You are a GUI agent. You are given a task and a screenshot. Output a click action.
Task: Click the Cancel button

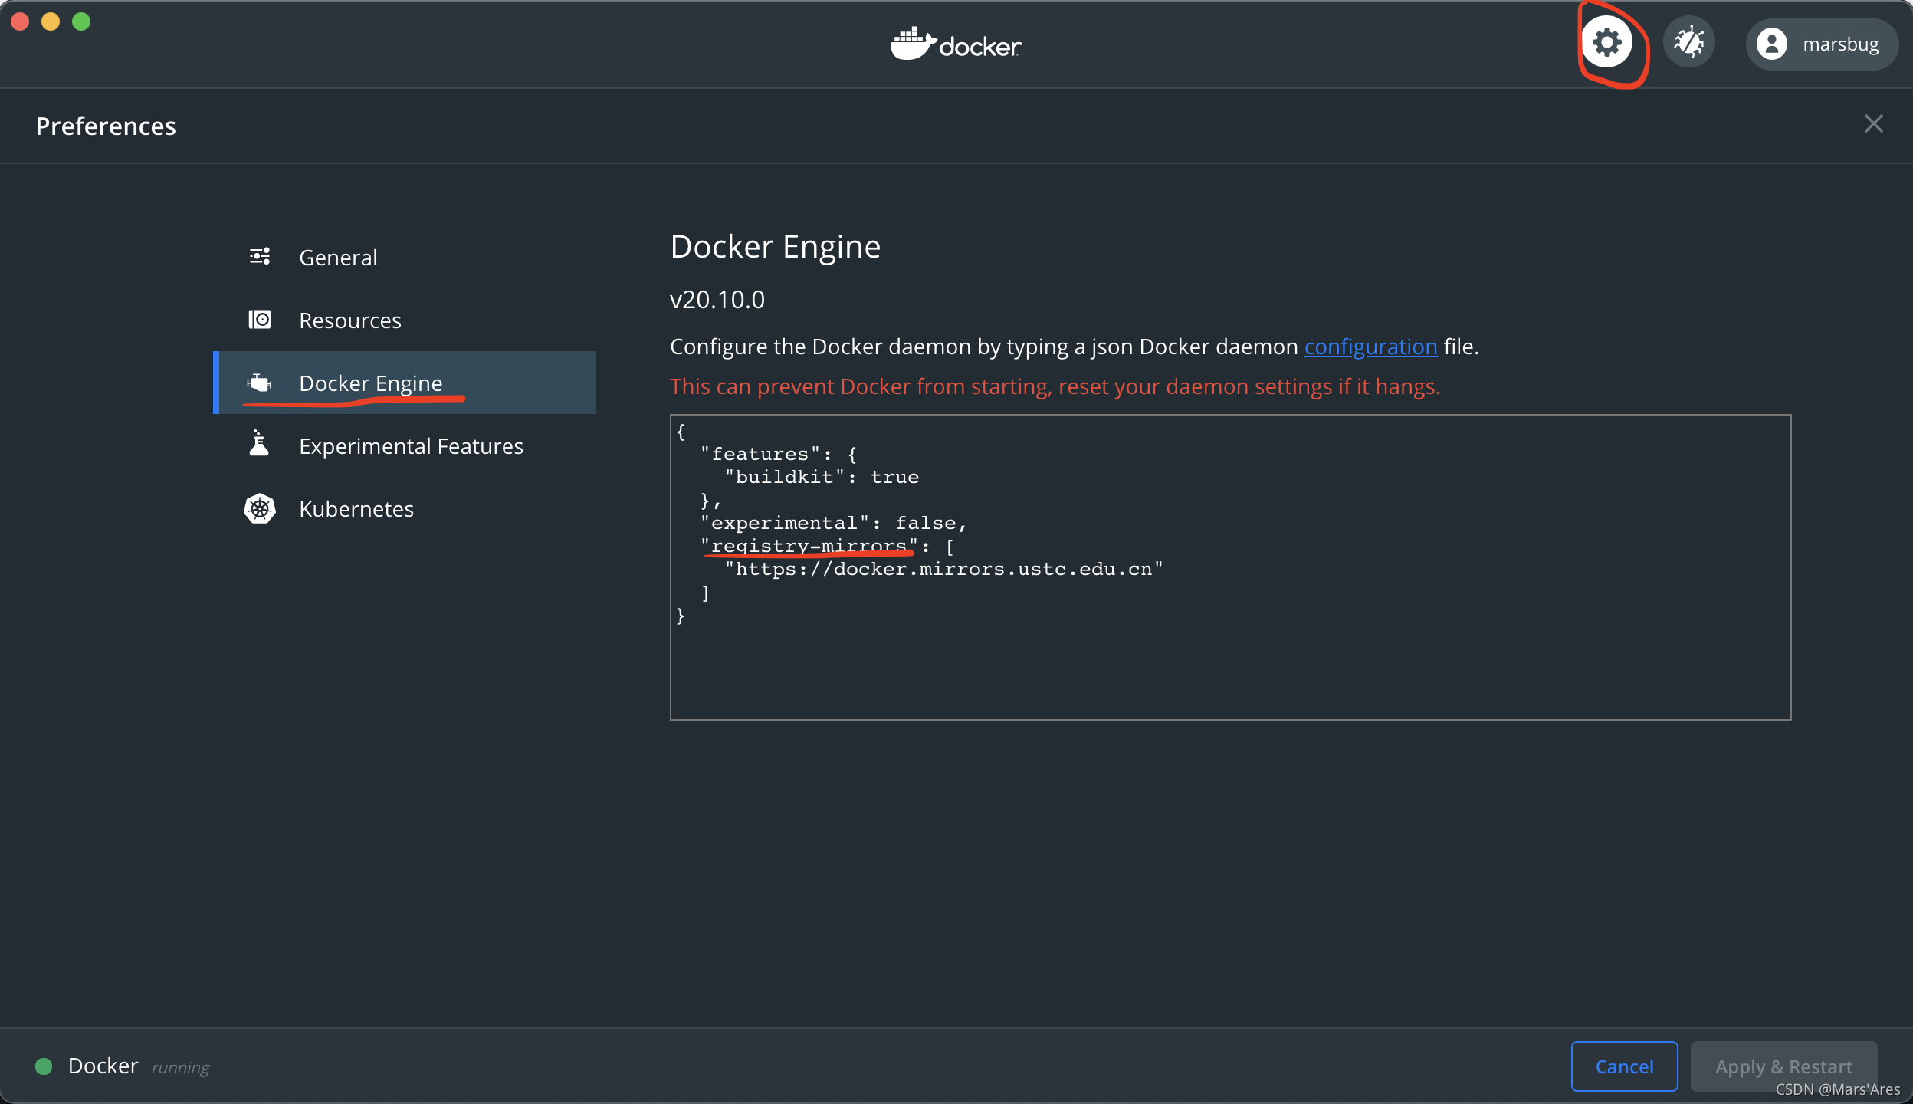point(1624,1066)
